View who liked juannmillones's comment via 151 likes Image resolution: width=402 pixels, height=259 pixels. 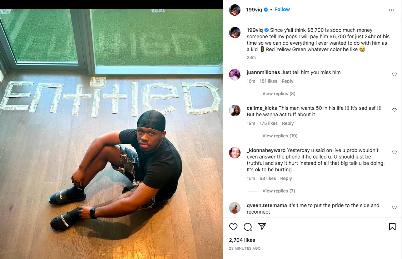click(268, 81)
